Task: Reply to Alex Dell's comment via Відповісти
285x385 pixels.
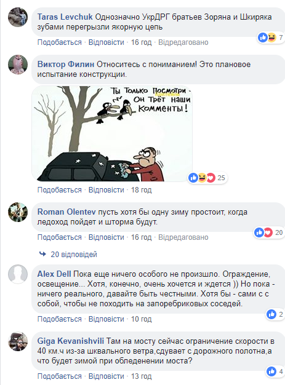Action: click(x=106, y=319)
